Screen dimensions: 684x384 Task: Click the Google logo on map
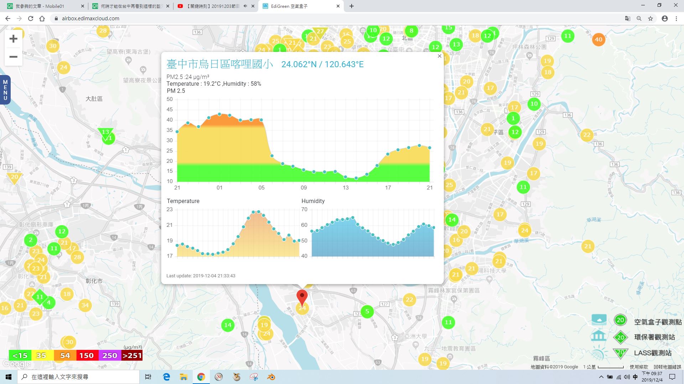pyautogui.click(x=16, y=364)
